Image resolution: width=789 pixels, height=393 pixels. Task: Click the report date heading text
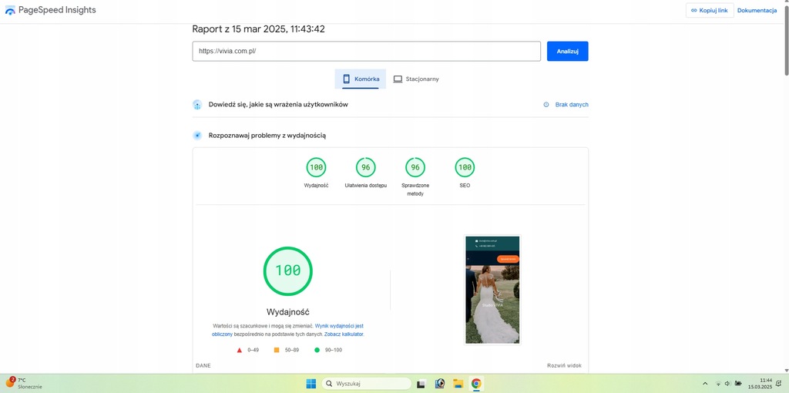pyautogui.click(x=259, y=29)
